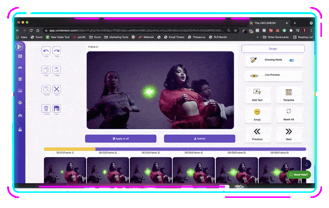This screenshot has width=329, height=208.
Task: Open browser extensions puzzle icon
Action: [x=291, y=30]
